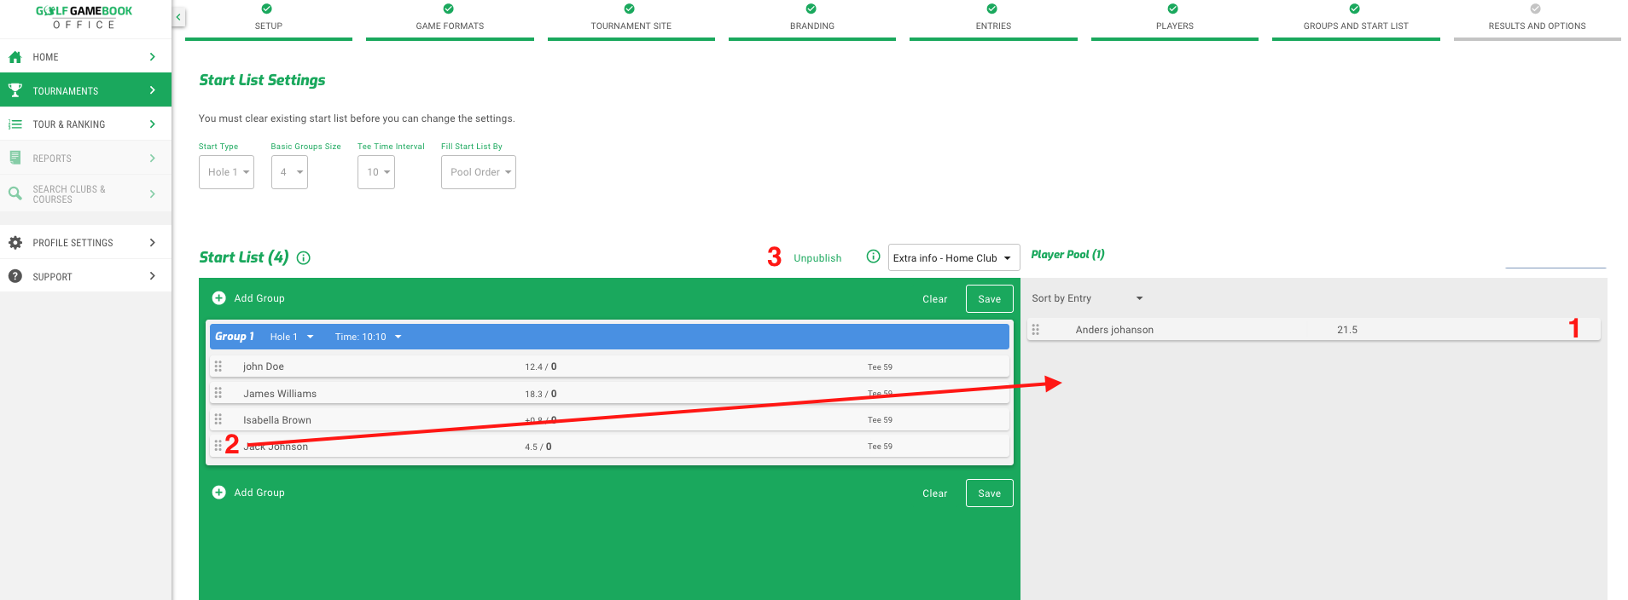Click the Support question mark icon
The image size is (1628, 600).
coord(15,276)
